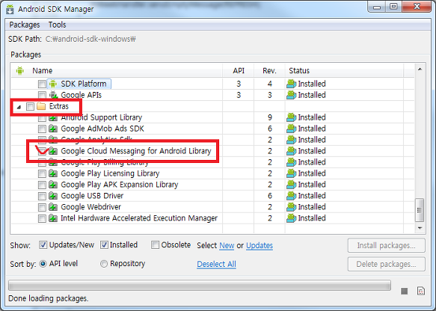Click the Installed status icon for Google APIs
The width and height of the screenshot is (436, 311).
click(x=291, y=95)
